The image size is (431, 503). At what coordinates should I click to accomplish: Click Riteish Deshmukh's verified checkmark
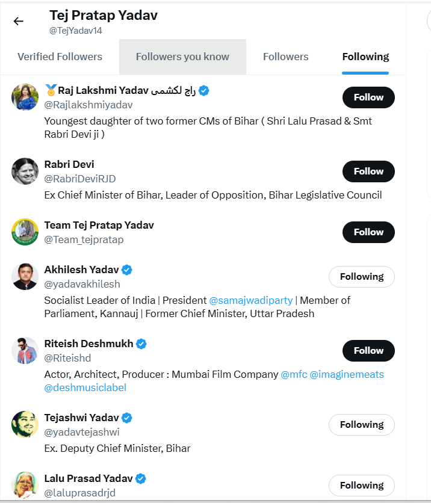[x=141, y=344]
